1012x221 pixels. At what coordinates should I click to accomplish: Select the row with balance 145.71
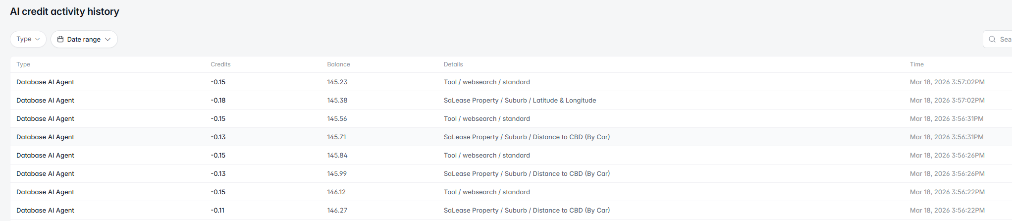pos(337,137)
